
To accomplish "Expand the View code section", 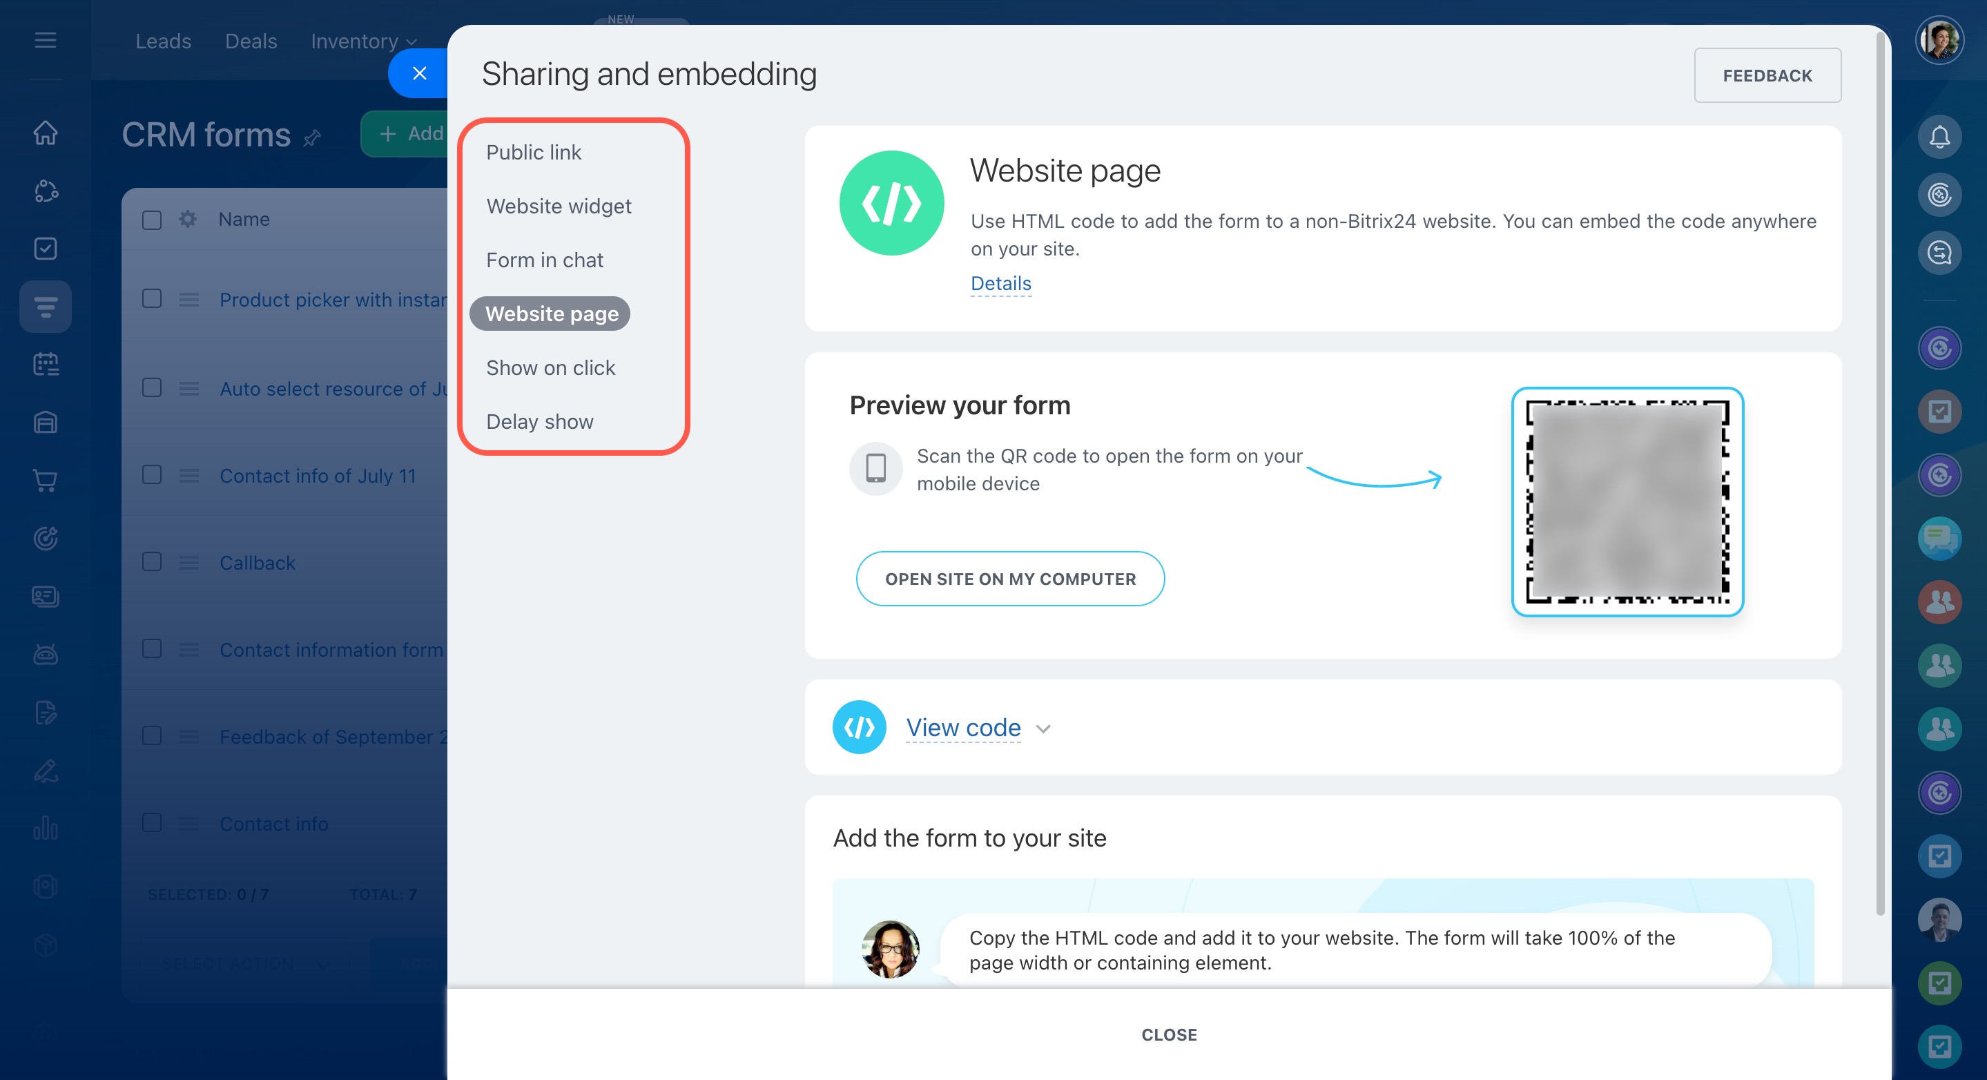I will coord(962,727).
